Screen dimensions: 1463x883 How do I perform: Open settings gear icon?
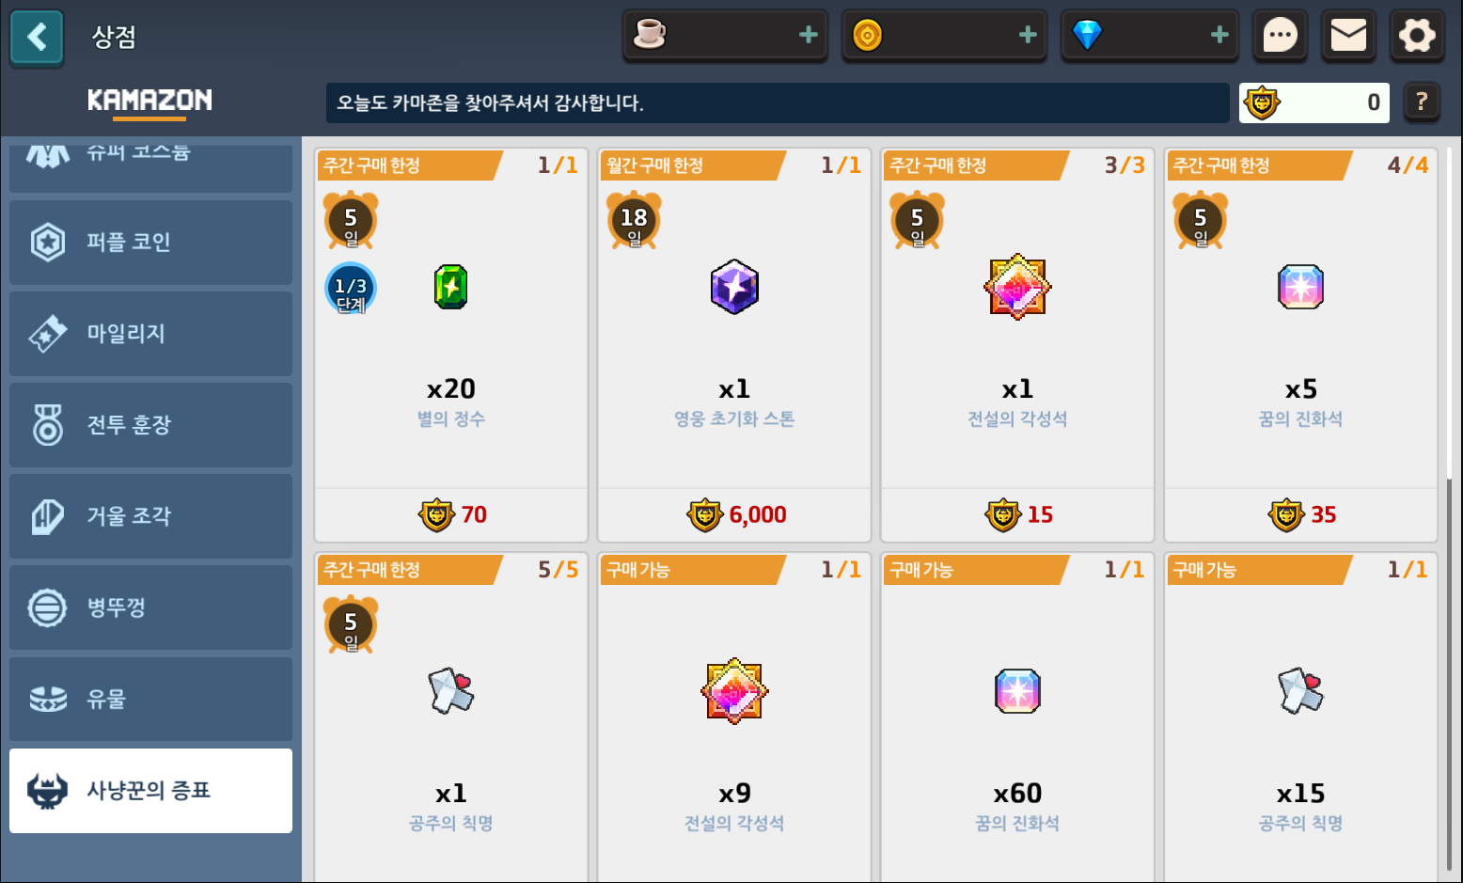tap(1417, 37)
